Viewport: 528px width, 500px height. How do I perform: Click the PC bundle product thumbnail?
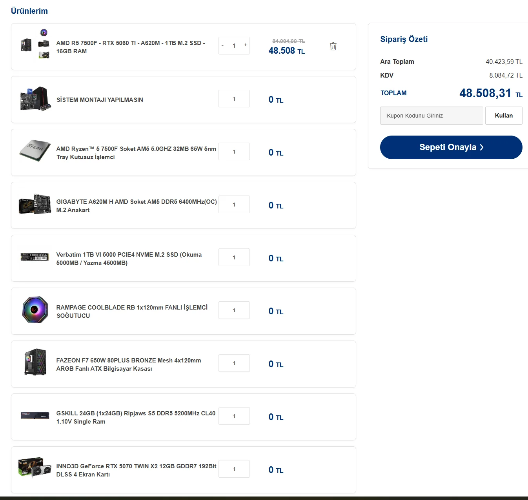coord(35,44)
